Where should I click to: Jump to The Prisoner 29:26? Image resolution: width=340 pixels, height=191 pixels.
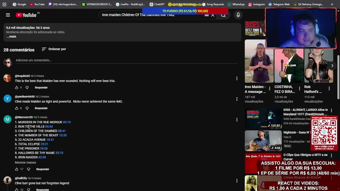pyautogui.click(x=44, y=149)
